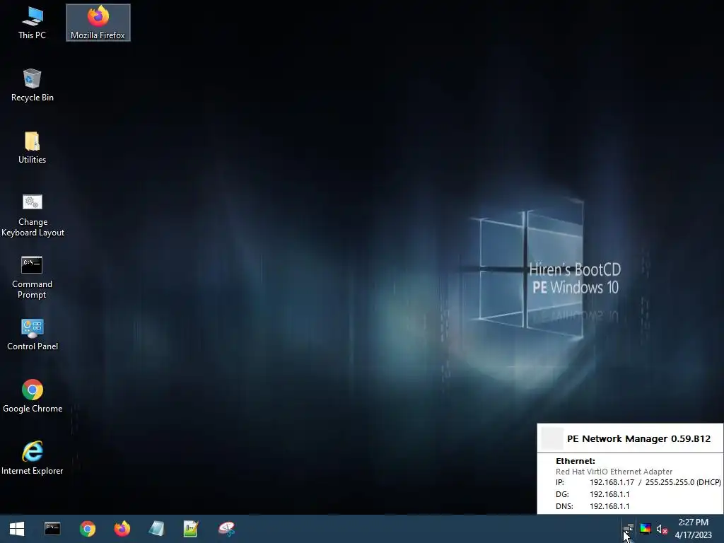The height and width of the screenshot is (543, 724).
Task: Click the DG 192.168.1.1 value
Action: point(609,494)
